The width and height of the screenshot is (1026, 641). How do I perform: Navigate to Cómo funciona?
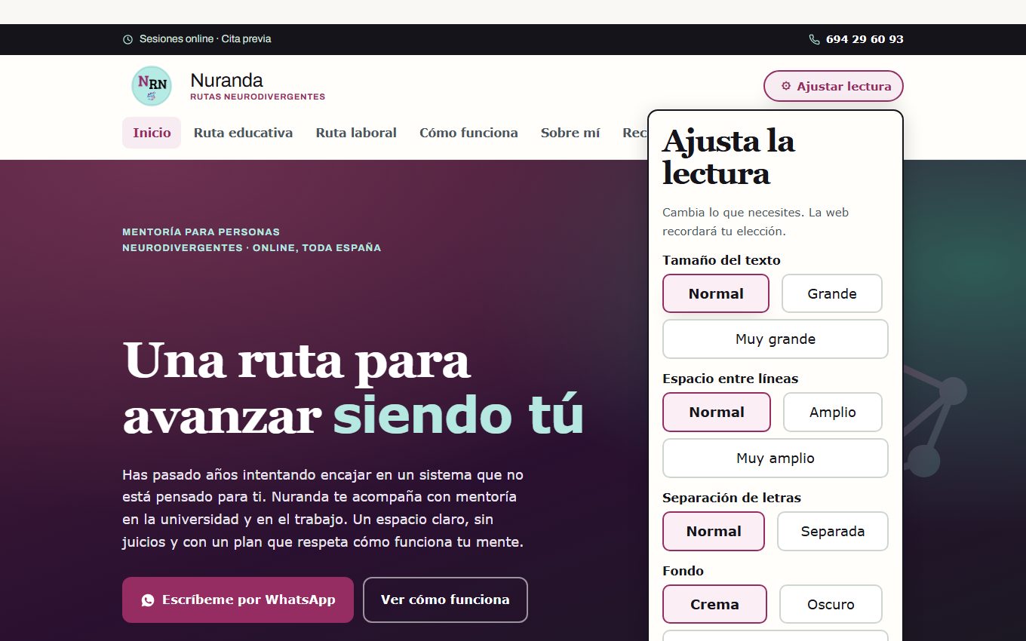click(468, 133)
